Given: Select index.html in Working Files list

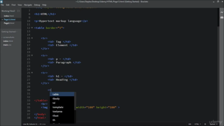Looking at the screenshot, I should pos(9,16).
